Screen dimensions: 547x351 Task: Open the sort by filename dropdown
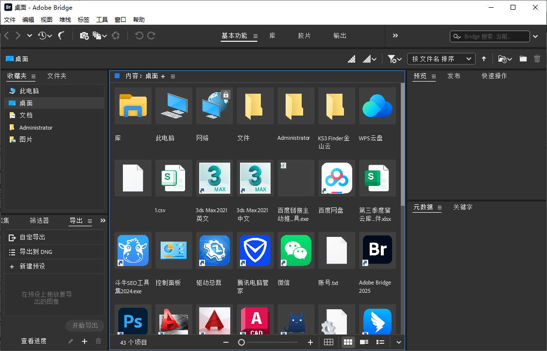coord(441,59)
